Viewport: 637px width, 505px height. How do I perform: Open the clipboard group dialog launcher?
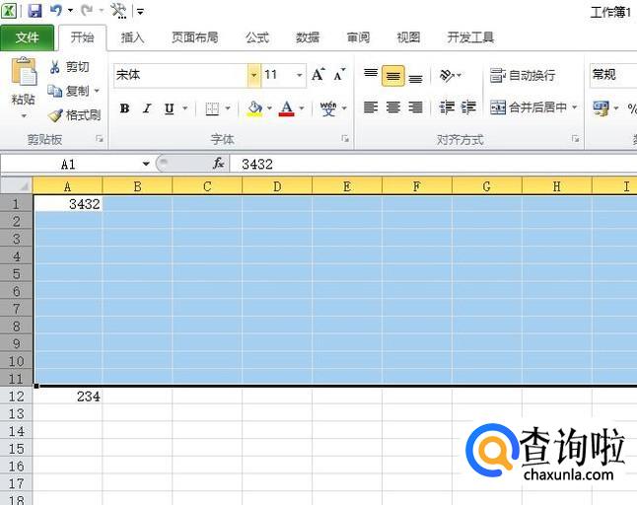(100, 139)
